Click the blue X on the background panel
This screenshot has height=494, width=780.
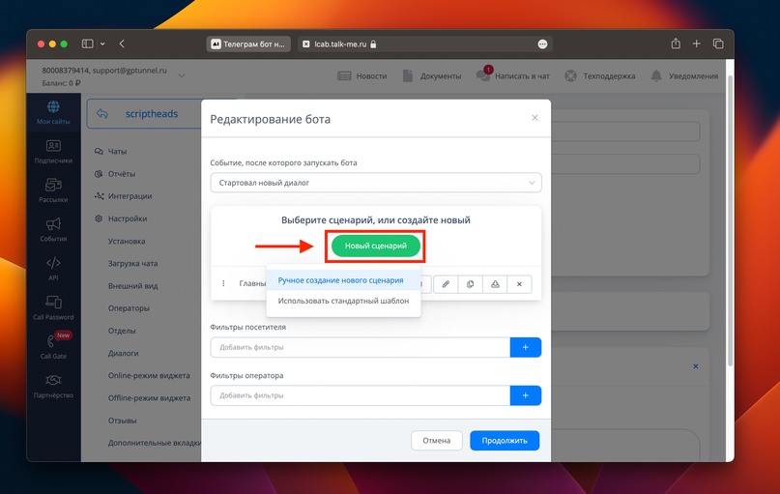(696, 366)
